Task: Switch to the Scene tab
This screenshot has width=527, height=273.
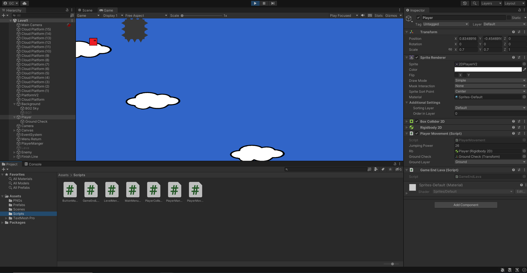Action: click(85, 10)
